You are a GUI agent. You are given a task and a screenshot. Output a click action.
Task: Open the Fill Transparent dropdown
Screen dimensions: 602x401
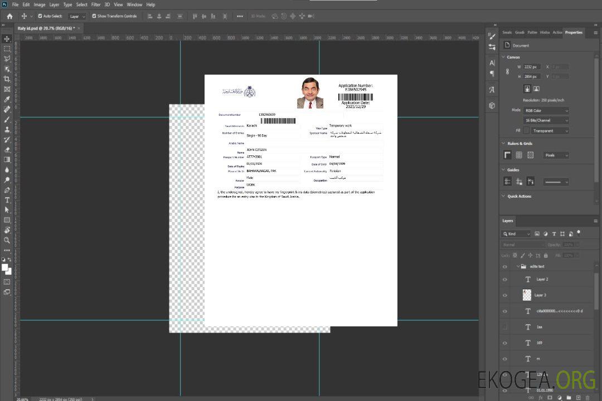coord(550,131)
